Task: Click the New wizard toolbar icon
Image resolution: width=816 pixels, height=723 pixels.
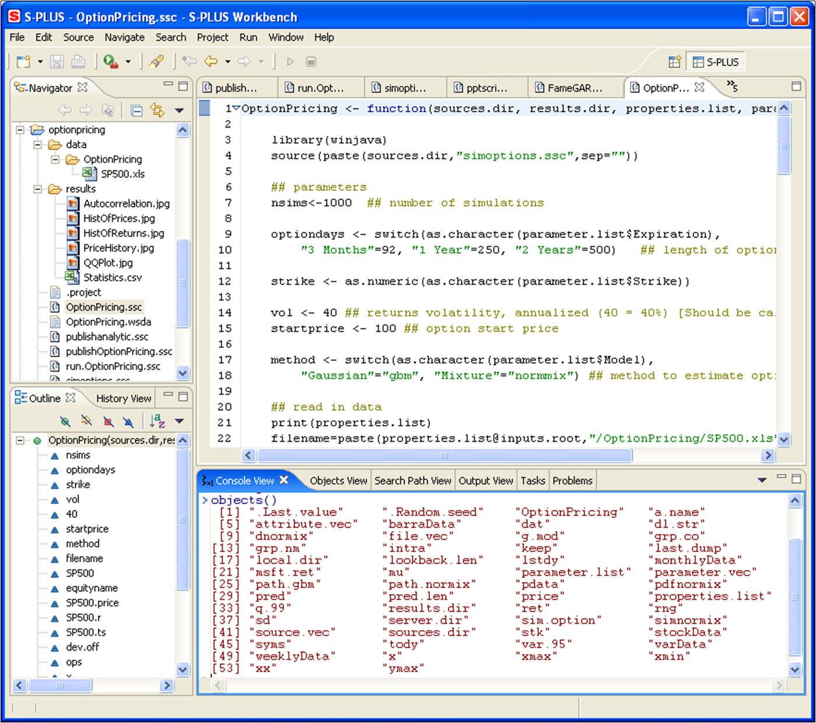Action: click(24, 61)
